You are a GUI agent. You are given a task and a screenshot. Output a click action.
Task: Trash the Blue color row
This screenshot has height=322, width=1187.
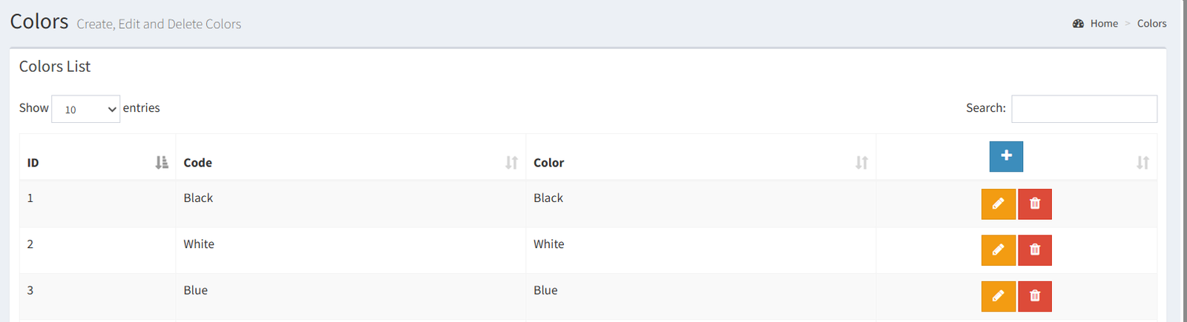pyautogui.click(x=1035, y=296)
